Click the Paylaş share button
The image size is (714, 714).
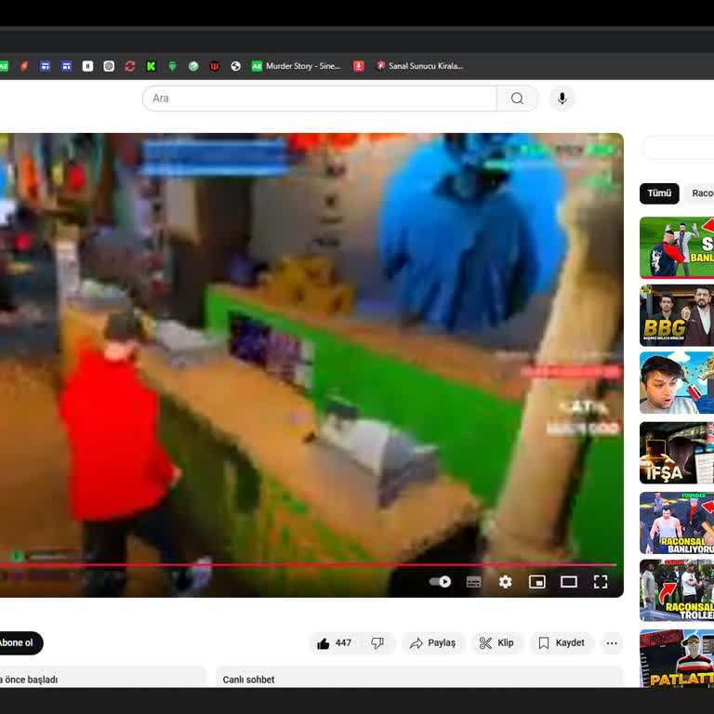coord(433,643)
